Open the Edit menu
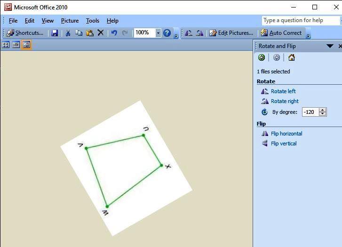The width and height of the screenshot is (342, 247). (30, 21)
